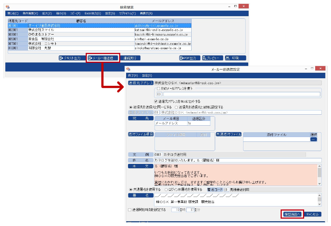The height and width of the screenshot is (226, 331).
Task: Open 設定(S) menu in mail settings window
Action: (x=147, y=75)
